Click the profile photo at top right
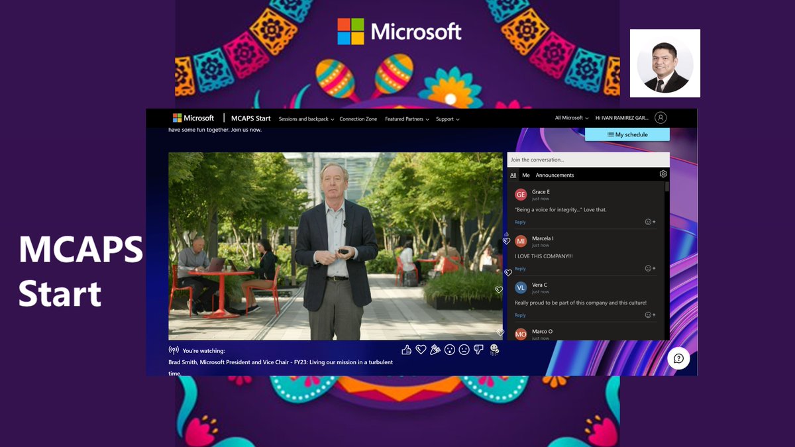 point(664,64)
